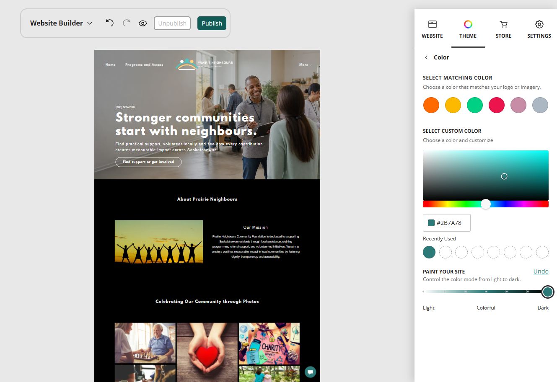Open the Website Builder dropdown

click(61, 23)
